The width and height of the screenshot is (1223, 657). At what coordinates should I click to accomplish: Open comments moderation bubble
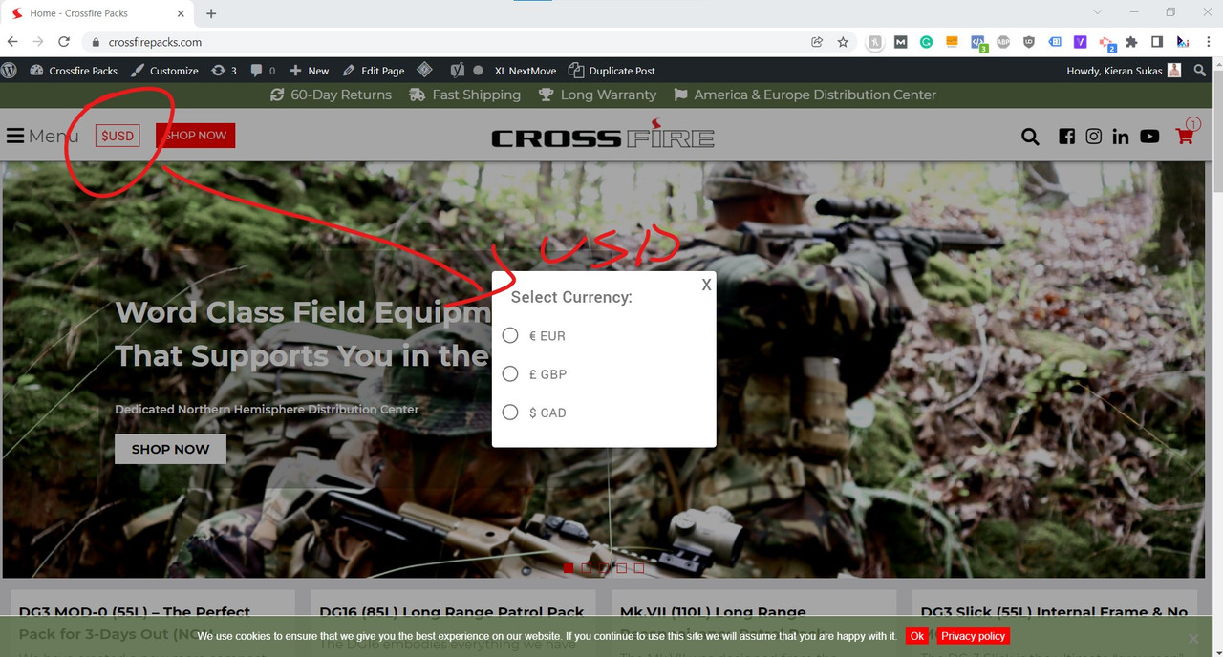263,71
